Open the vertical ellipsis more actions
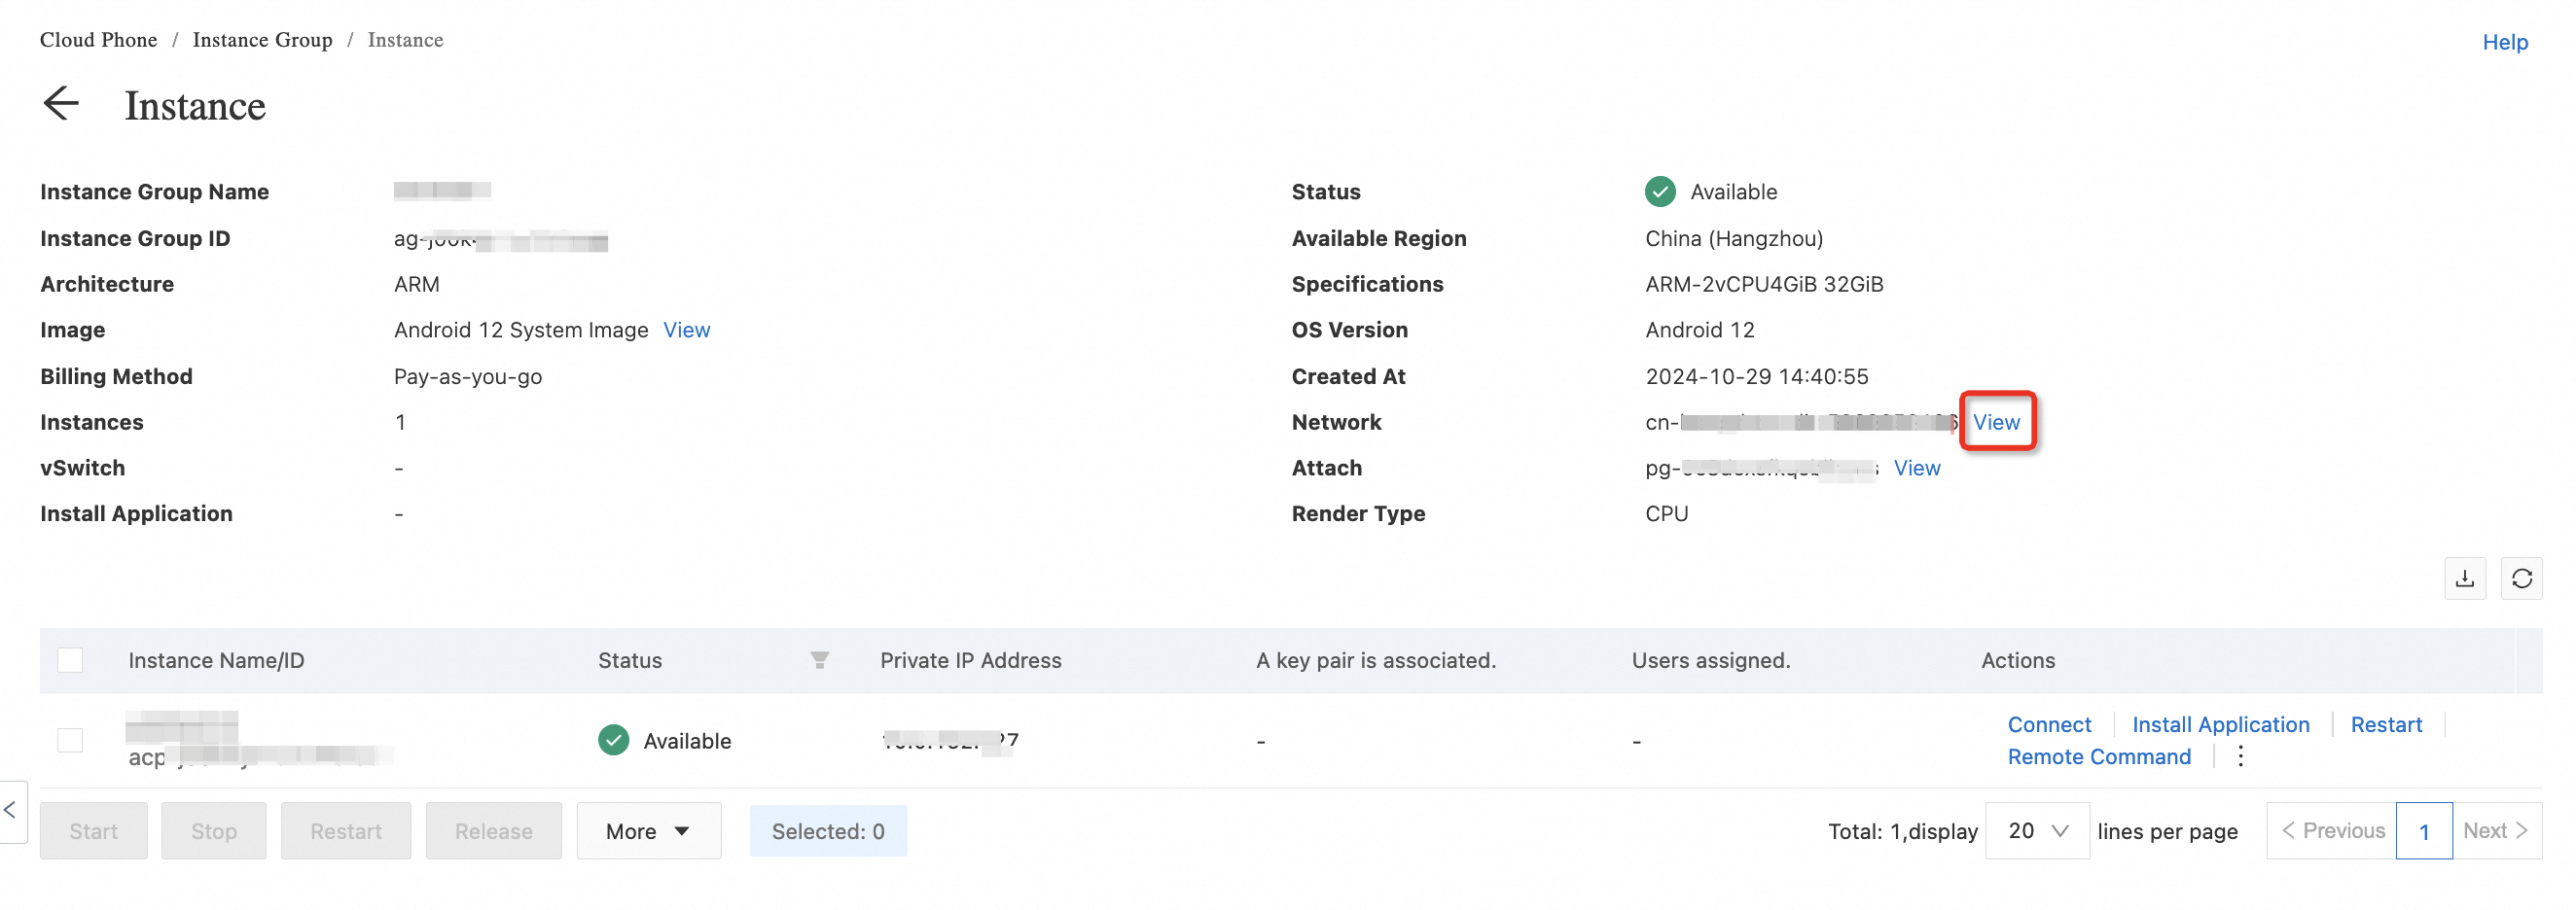 click(x=2240, y=756)
